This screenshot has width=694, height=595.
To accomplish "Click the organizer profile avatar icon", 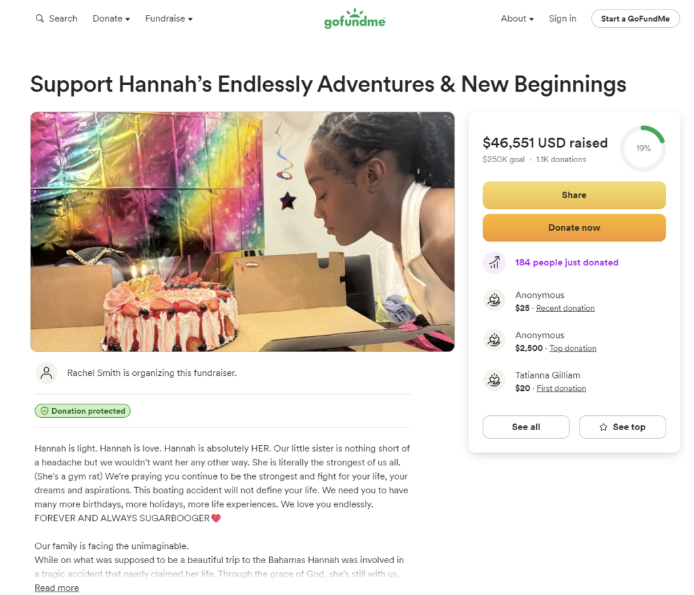I will 46,372.
